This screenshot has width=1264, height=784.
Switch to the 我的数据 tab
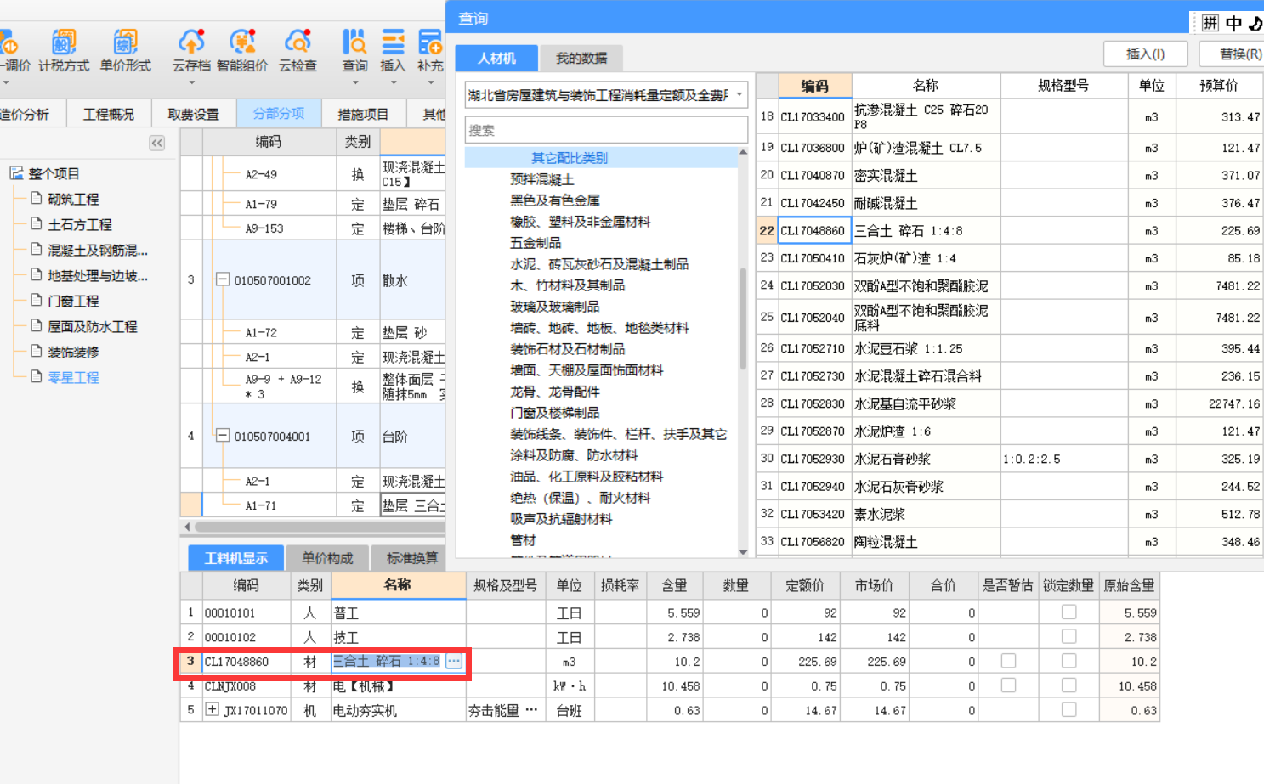tap(581, 58)
